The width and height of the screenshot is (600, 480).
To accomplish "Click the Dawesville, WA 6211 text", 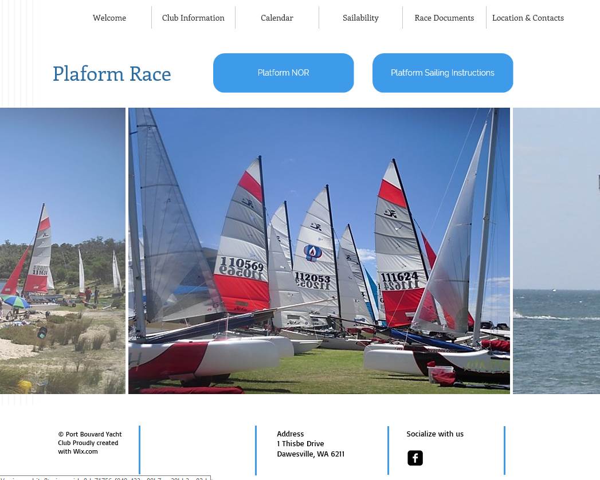I will point(311,454).
